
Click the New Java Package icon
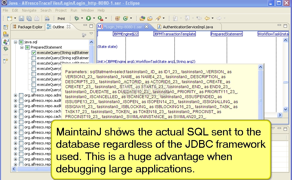pyautogui.click(x=118, y=18)
